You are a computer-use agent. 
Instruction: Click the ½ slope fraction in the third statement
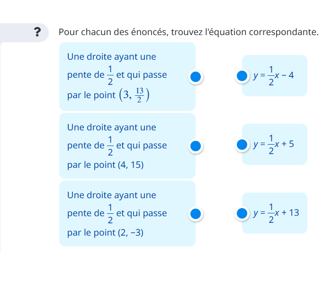[x=110, y=214]
